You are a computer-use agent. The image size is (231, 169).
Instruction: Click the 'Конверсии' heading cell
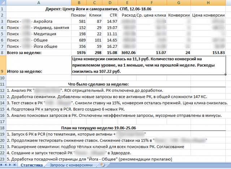[179, 15]
